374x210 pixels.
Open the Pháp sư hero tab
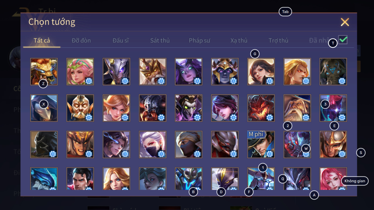(x=199, y=40)
